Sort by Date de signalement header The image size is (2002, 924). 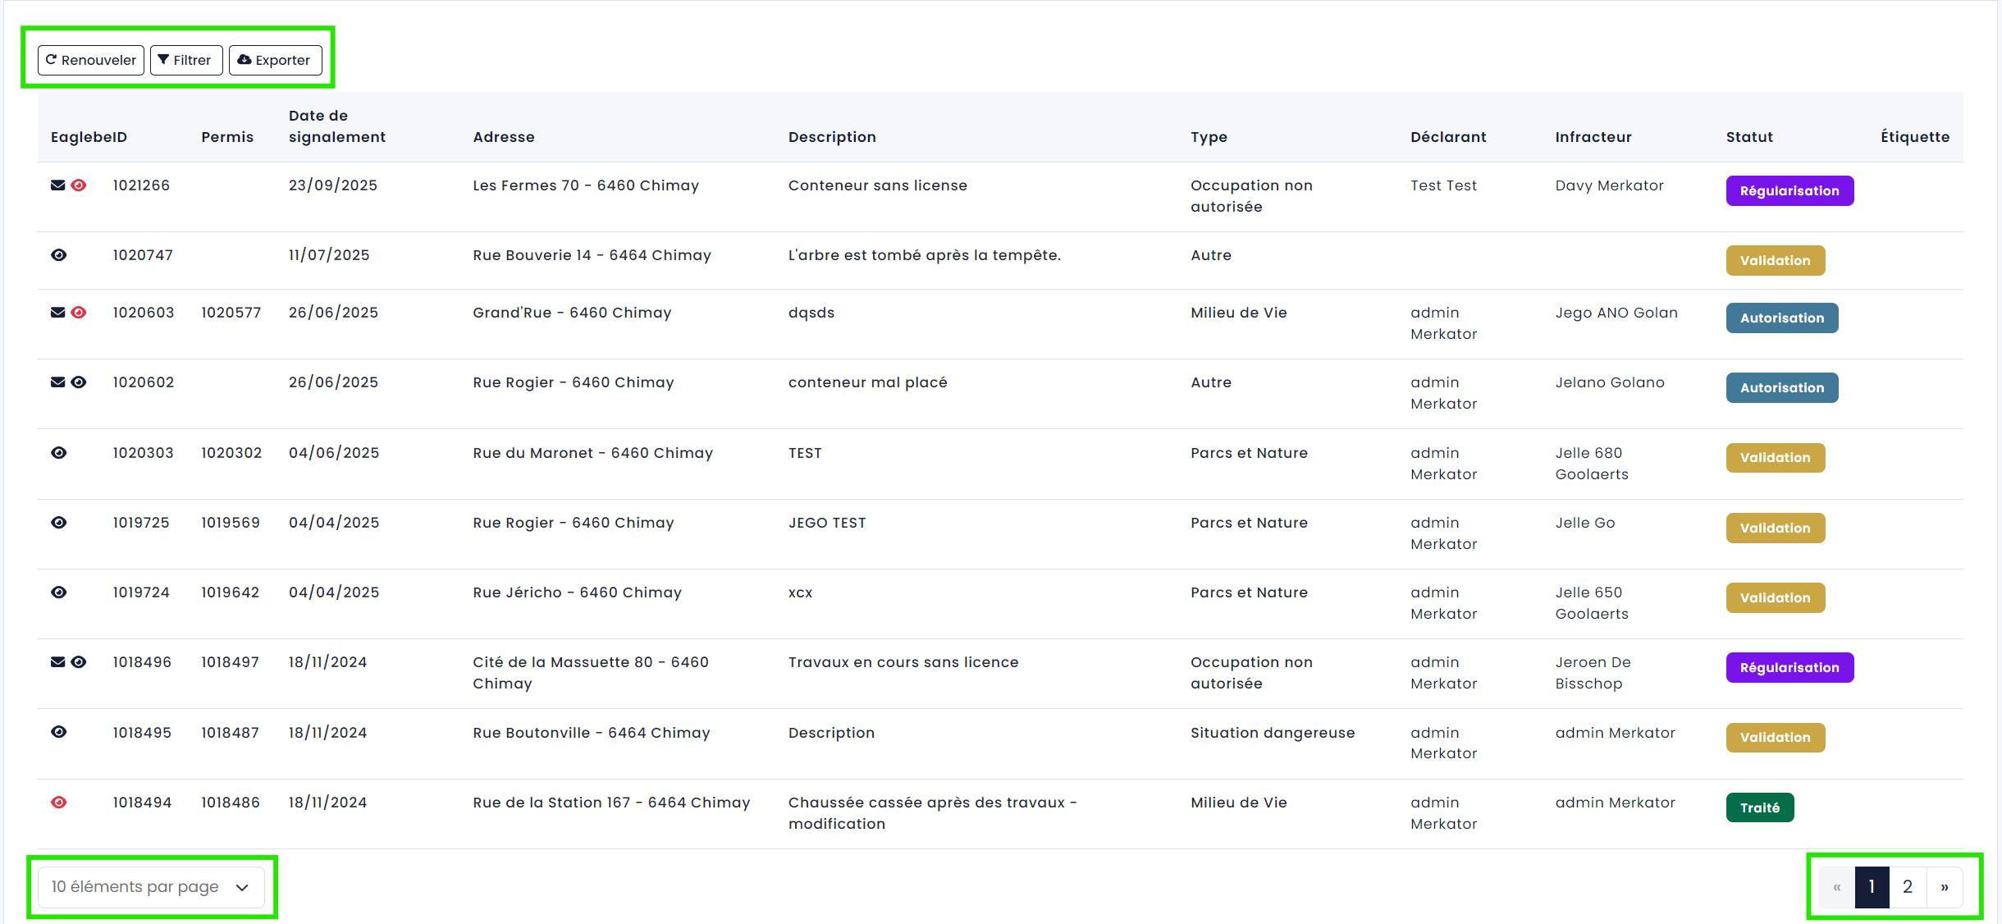(x=336, y=126)
